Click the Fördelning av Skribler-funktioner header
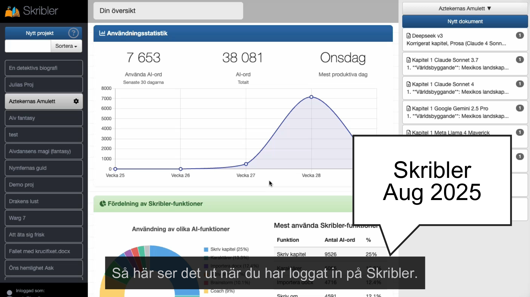 223,204
